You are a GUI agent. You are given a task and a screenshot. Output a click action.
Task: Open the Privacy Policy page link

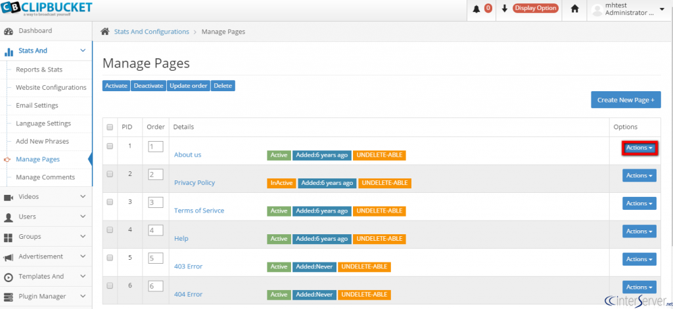coord(195,182)
